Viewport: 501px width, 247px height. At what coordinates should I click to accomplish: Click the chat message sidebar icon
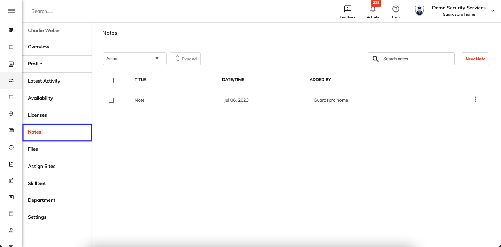[x=11, y=131]
